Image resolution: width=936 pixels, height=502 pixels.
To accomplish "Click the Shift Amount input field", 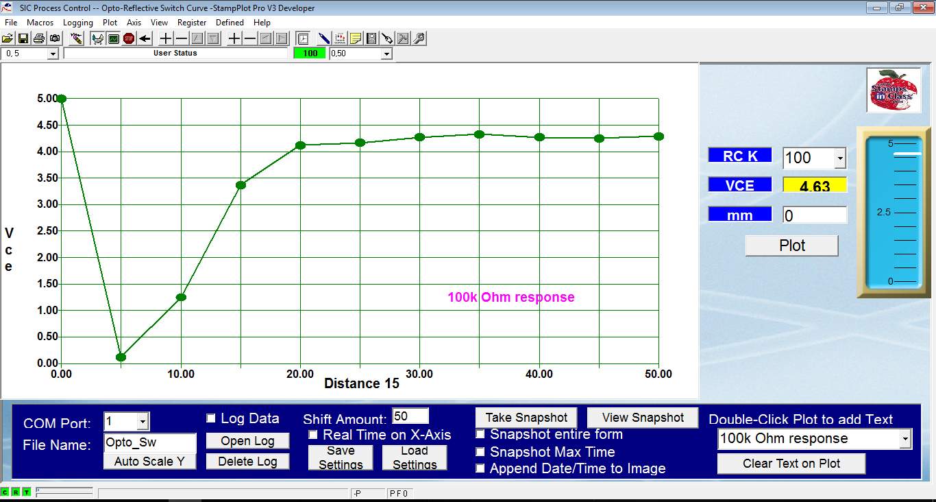I will coord(410,416).
